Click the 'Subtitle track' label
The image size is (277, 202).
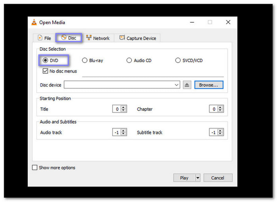point(150,133)
